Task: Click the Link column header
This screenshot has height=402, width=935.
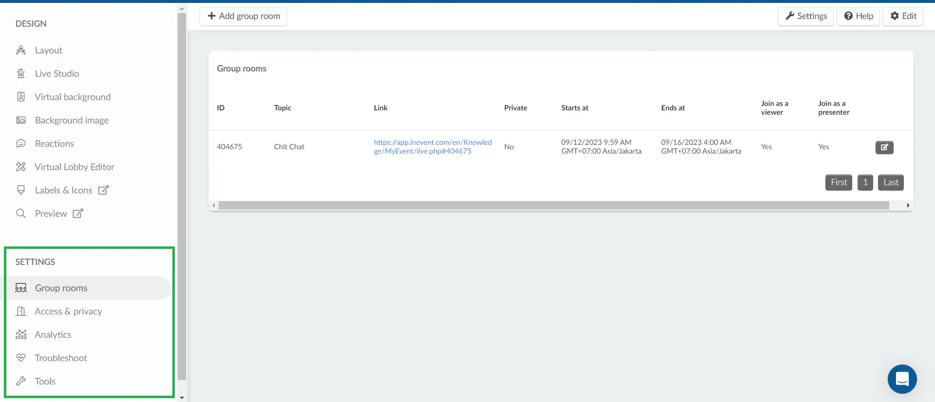Action: (x=381, y=108)
